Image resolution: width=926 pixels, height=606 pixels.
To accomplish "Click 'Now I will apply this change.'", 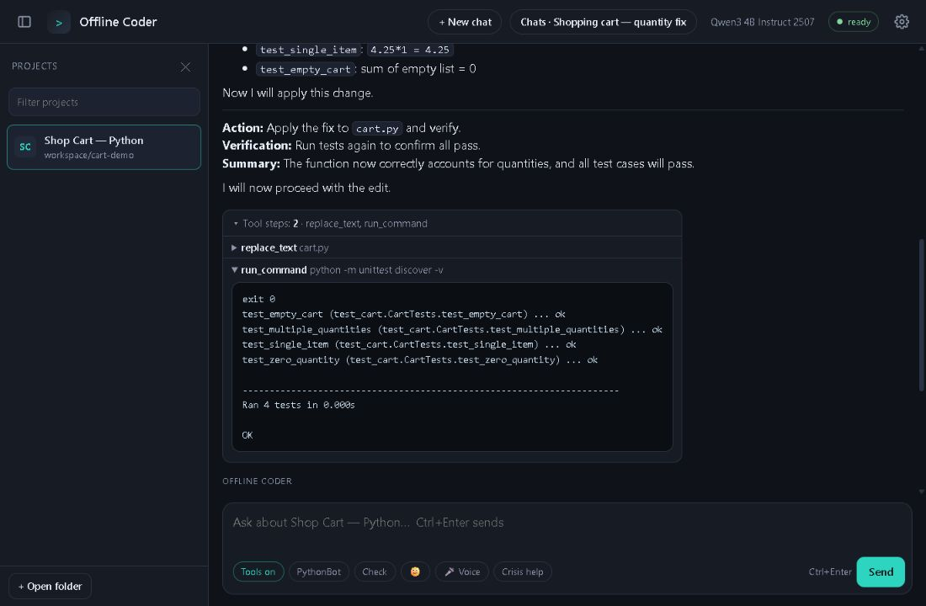I will 298,93.
